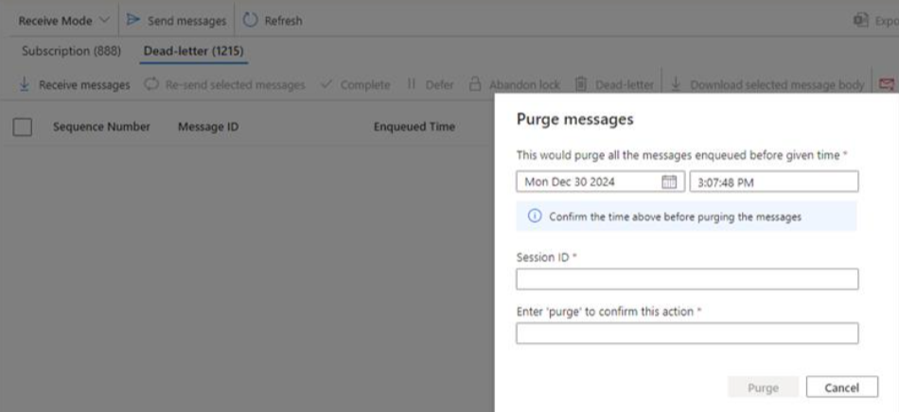Click the Refresh circular arrow icon

tap(251, 20)
